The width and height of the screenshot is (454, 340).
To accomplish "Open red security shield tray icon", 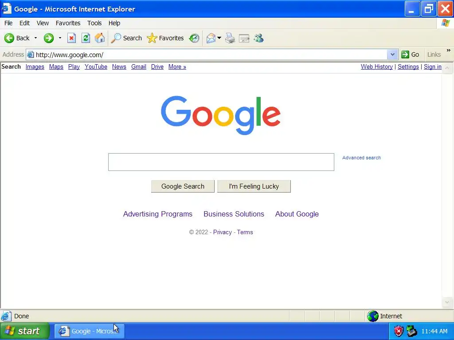I will tap(399, 331).
